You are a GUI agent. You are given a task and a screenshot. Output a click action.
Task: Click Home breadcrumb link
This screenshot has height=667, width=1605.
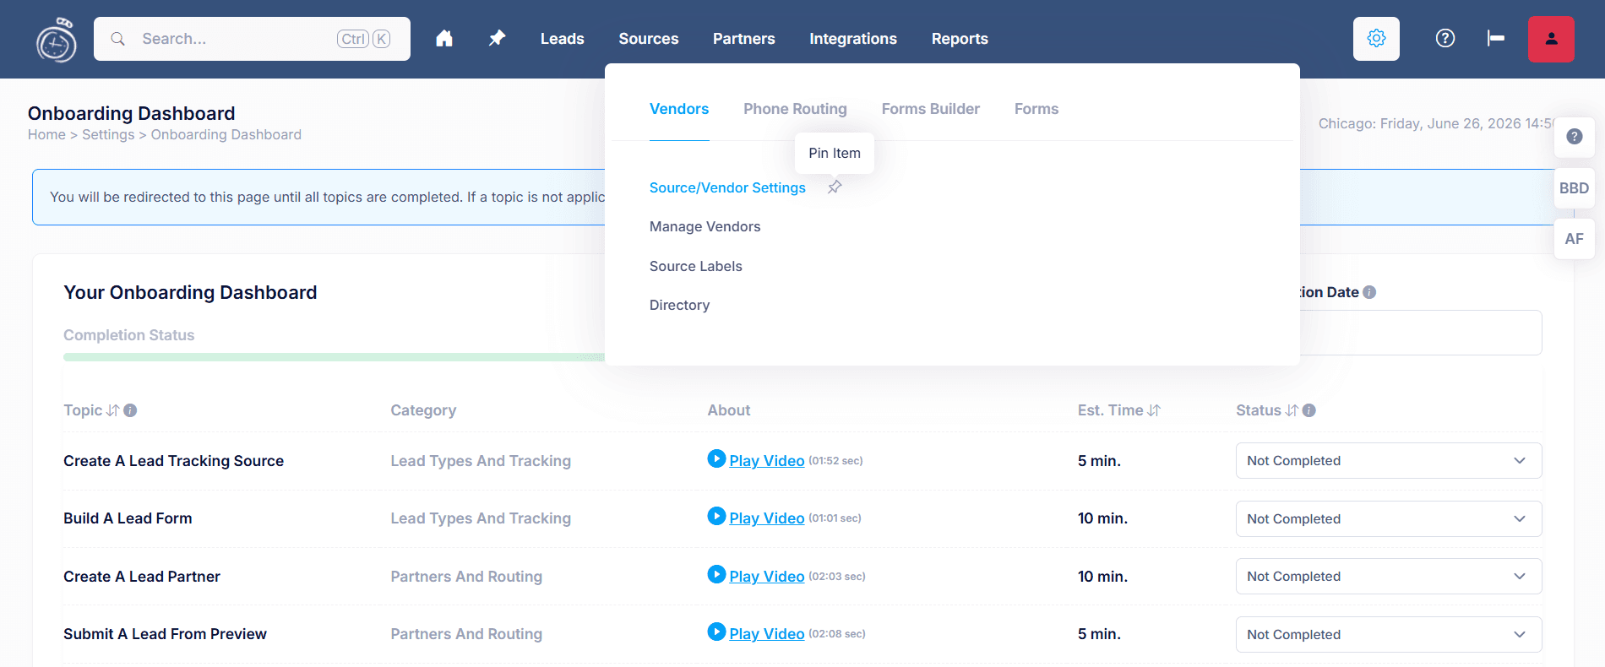coord(46,134)
